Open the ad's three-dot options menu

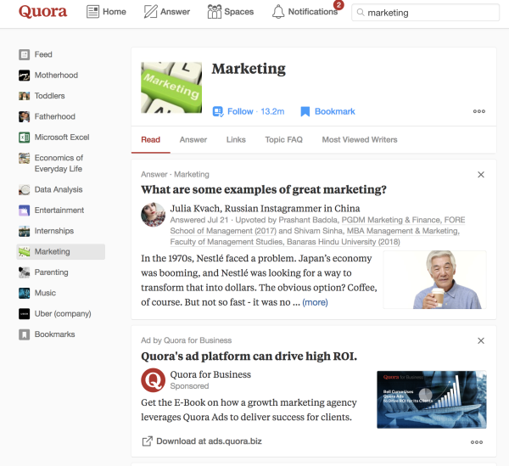coord(477,442)
